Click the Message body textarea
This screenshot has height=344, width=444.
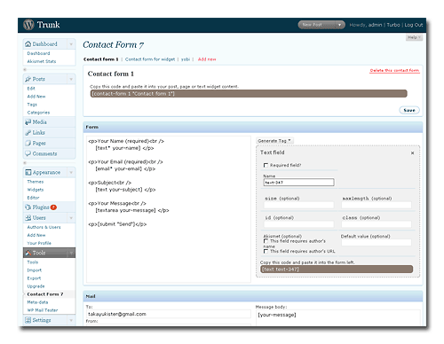[337, 317]
